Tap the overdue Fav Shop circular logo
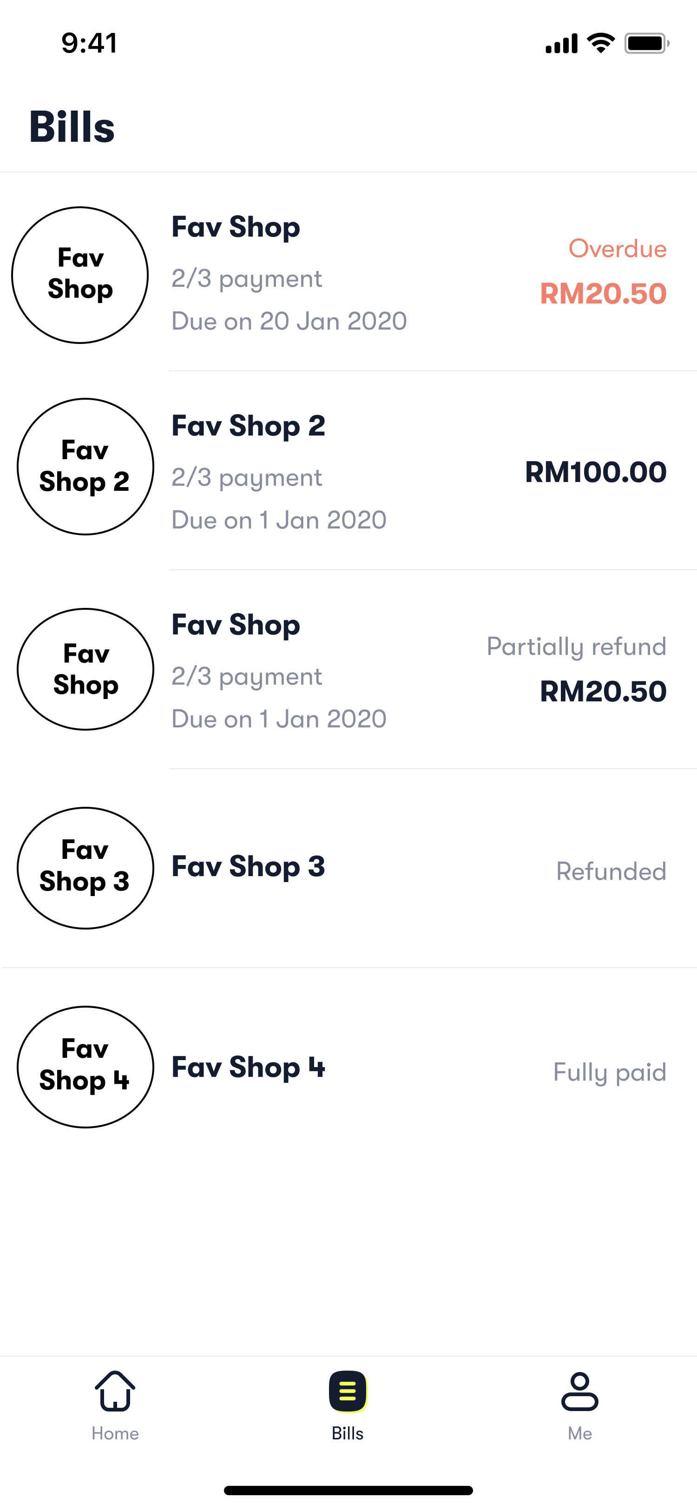 [x=80, y=275]
